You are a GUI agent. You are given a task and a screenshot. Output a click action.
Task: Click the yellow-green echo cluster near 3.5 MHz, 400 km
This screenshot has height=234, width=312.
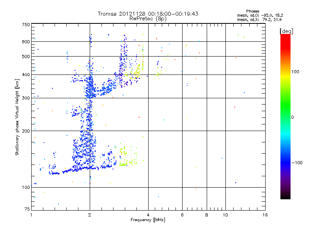pyautogui.click(x=136, y=73)
